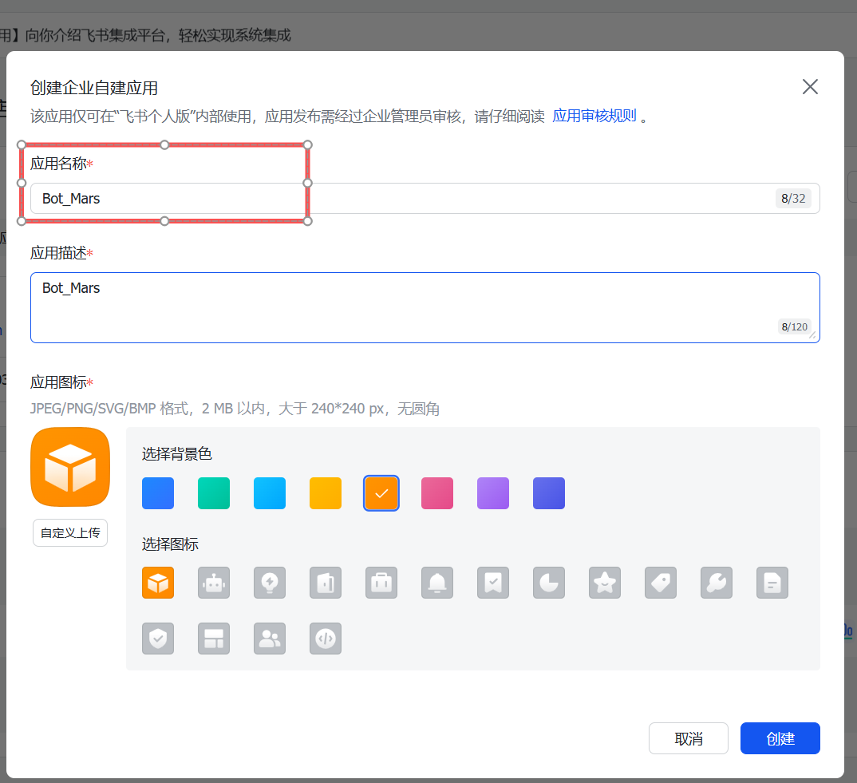Select the code brackets app icon
Image resolution: width=857 pixels, height=783 pixels.
point(326,638)
